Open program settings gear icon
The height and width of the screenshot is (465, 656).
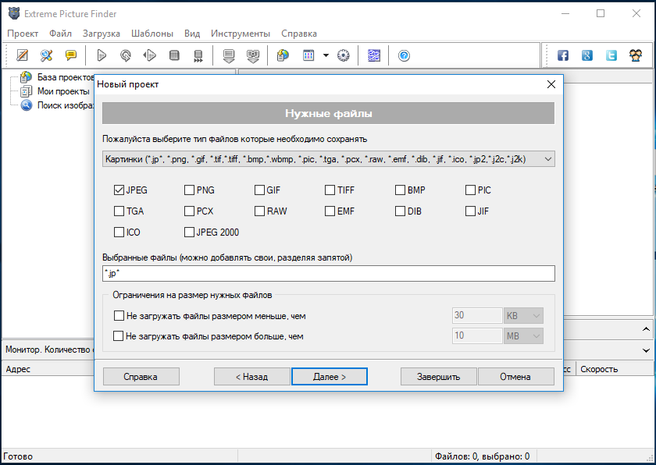click(x=344, y=55)
